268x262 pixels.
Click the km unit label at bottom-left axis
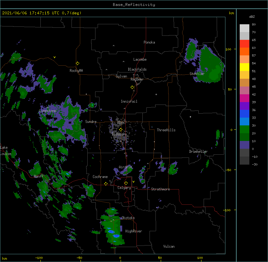pos(4,258)
